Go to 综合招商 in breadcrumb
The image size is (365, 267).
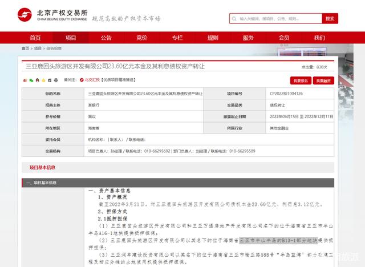point(54,48)
